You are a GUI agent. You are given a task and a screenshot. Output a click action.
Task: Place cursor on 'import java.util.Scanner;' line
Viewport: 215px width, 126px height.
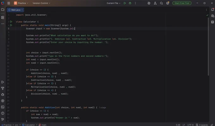pos(32,15)
